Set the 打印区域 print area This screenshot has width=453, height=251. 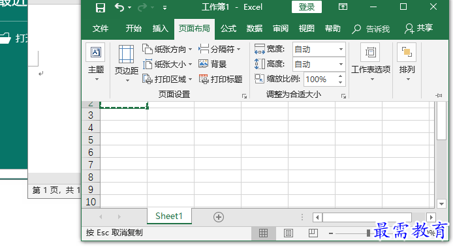pyautogui.click(x=167, y=79)
